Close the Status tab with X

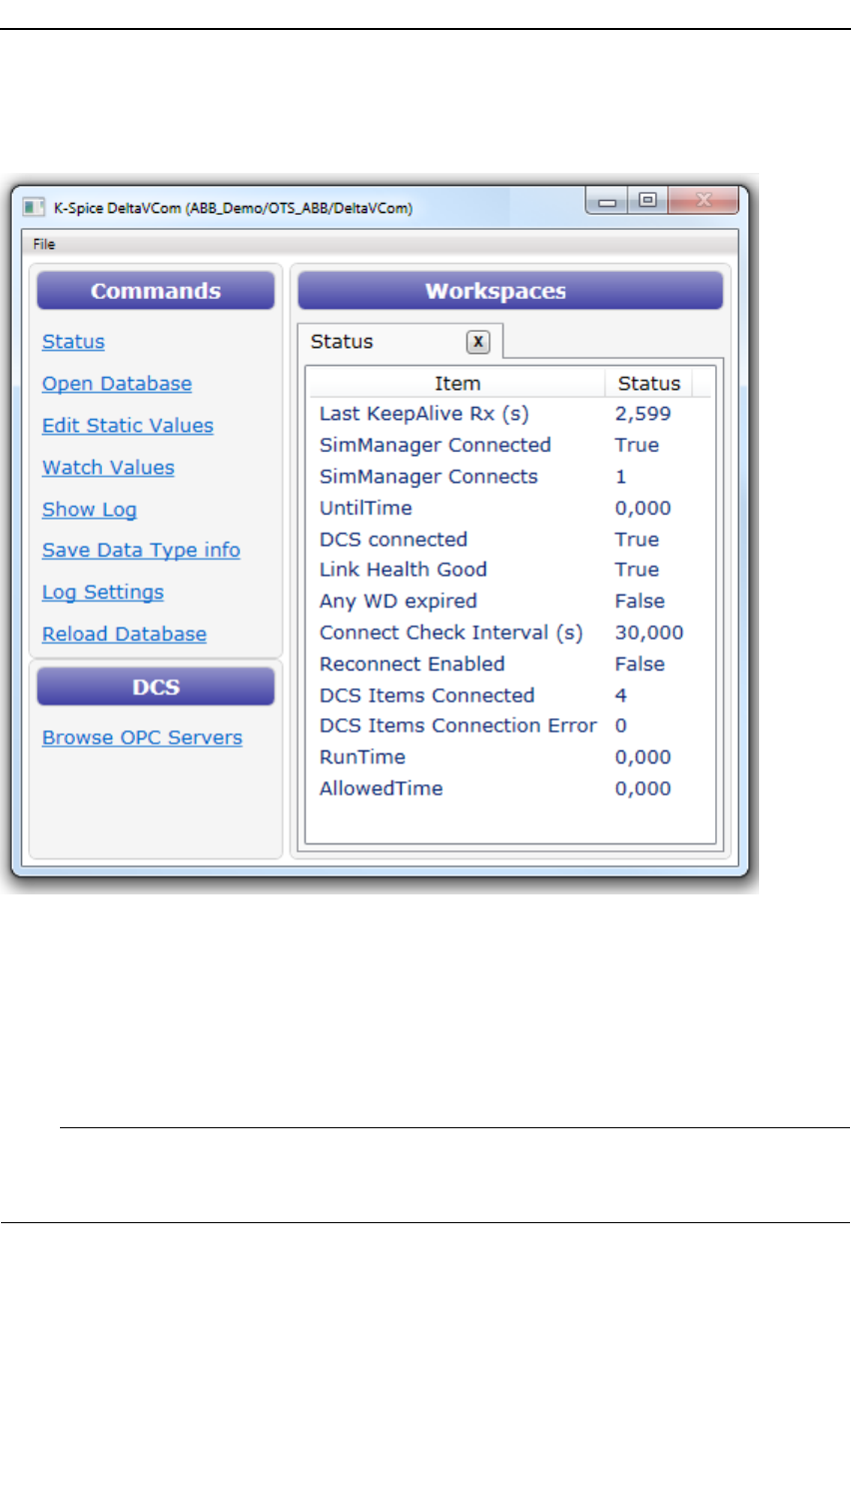(x=478, y=342)
